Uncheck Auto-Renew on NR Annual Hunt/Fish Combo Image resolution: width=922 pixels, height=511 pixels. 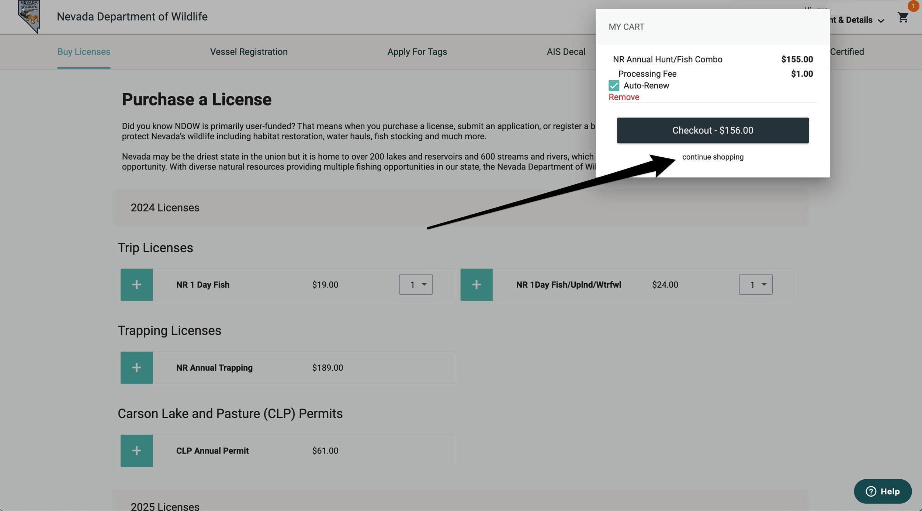(614, 85)
